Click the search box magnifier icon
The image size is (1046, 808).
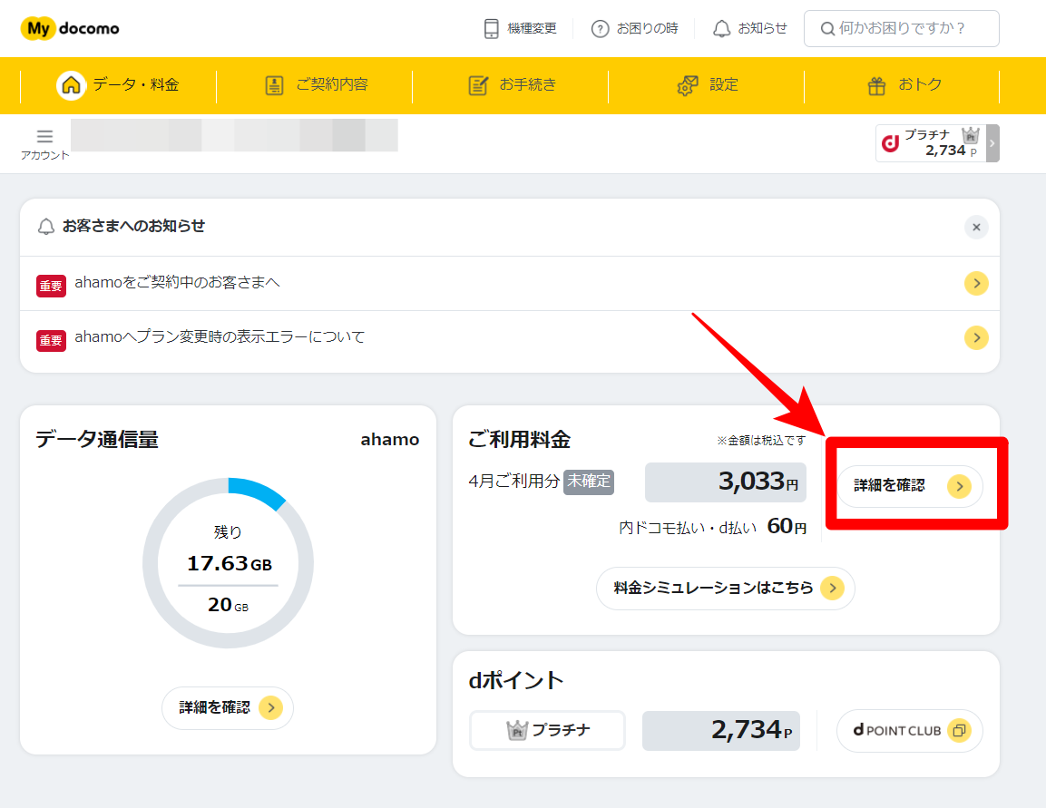[827, 29]
